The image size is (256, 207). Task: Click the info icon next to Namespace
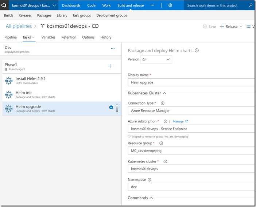click(150, 180)
